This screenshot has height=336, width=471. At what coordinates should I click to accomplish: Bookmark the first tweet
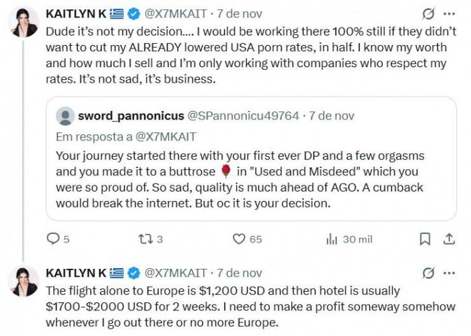pos(425,239)
